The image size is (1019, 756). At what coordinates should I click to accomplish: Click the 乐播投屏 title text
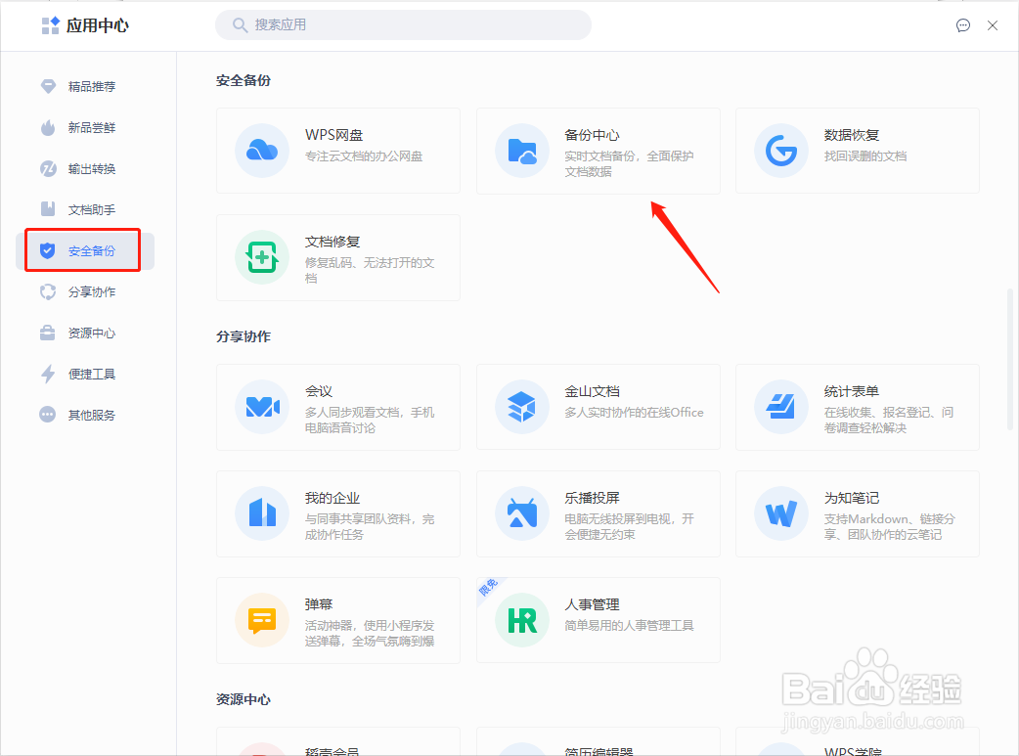coord(592,498)
